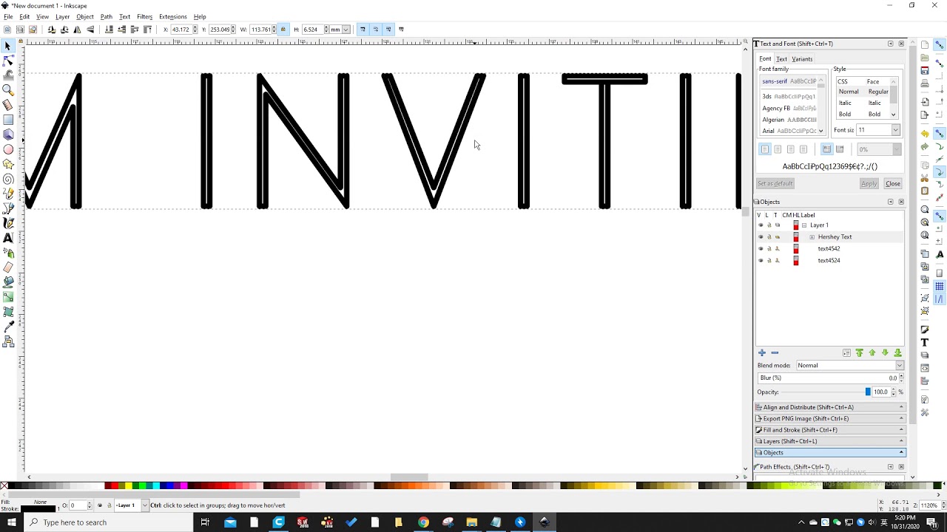
Task: Open the File menu
Action: [8, 16]
